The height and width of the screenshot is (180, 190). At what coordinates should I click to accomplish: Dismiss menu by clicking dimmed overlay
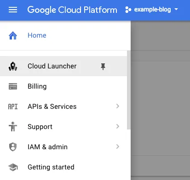tap(160, 100)
